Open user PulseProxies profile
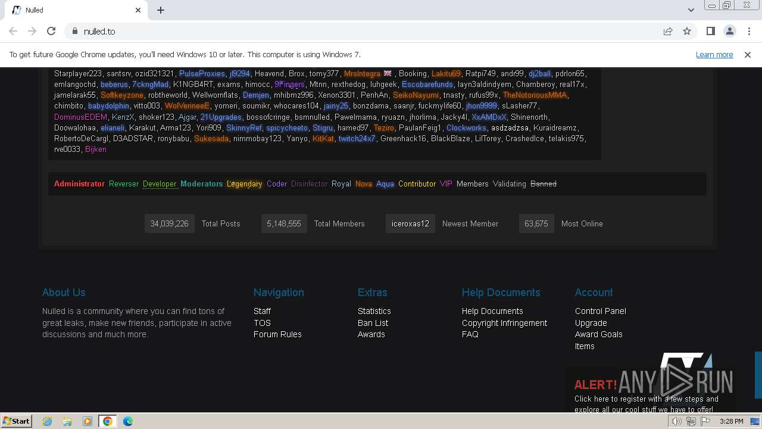This screenshot has height=429, width=762. 202,73
